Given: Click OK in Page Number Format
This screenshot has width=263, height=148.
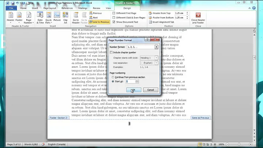Looking at the screenshot, I should tap(134, 90).
